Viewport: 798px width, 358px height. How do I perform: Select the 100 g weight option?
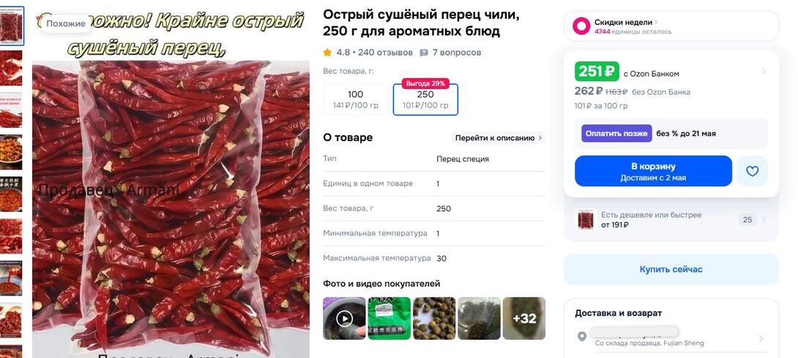[356, 99]
